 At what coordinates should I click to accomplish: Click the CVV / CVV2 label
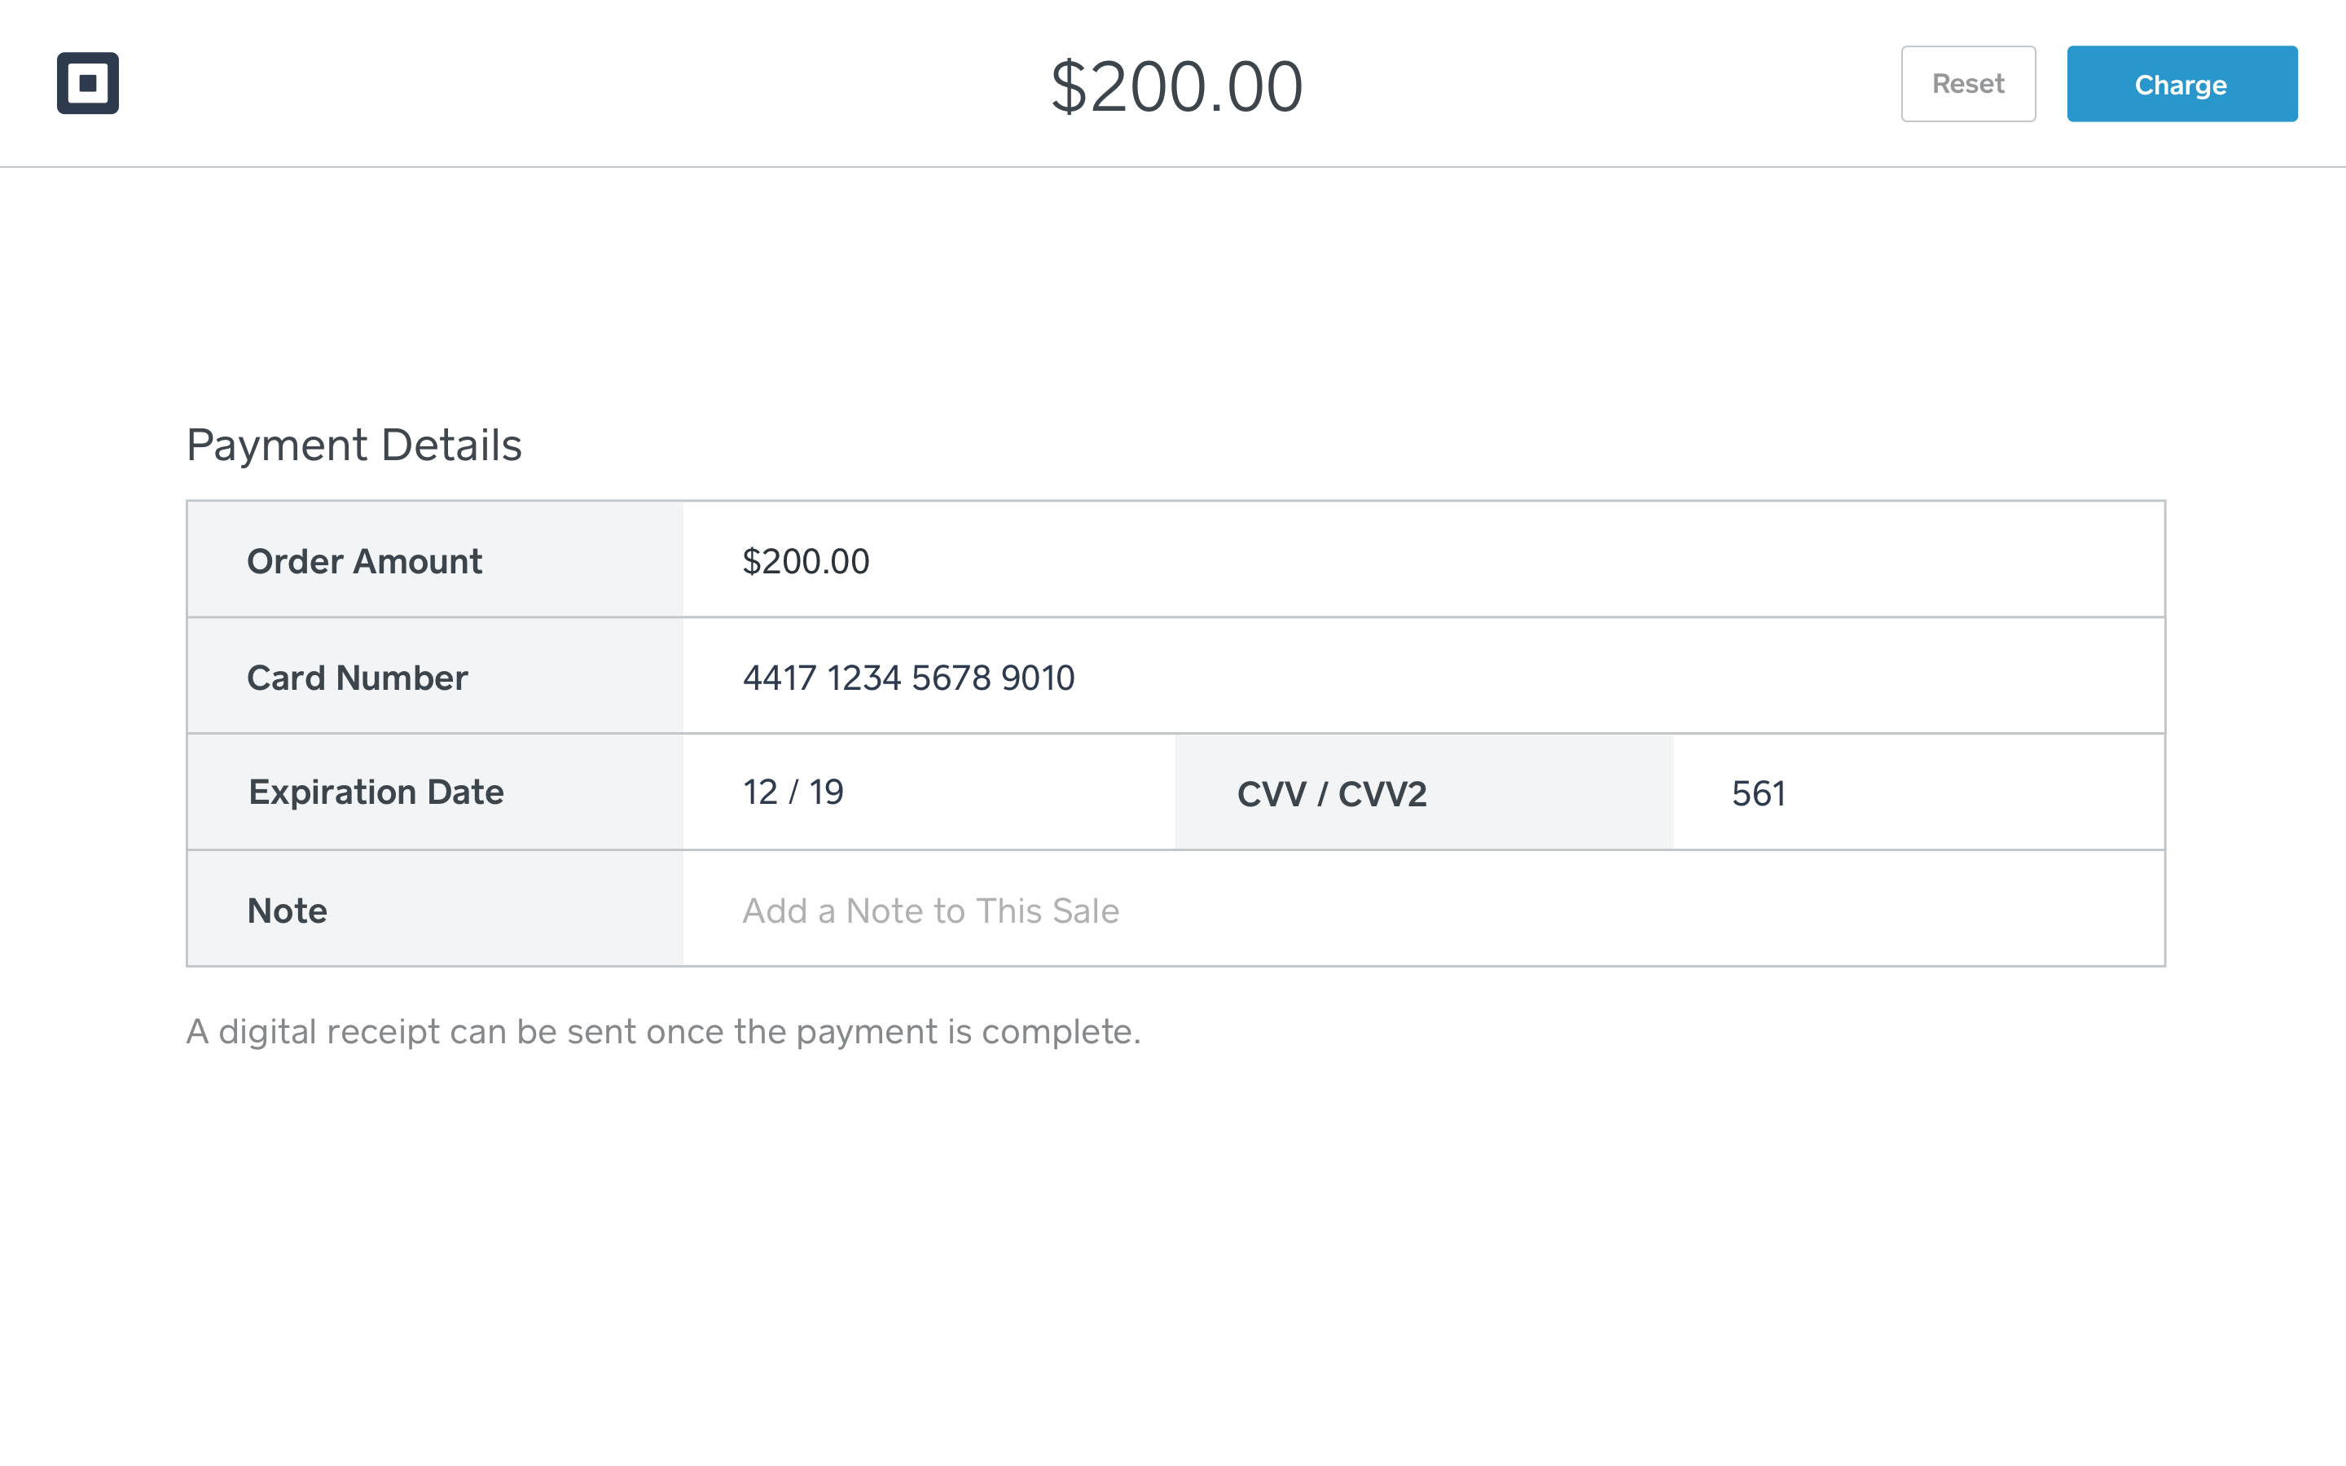tap(1332, 794)
